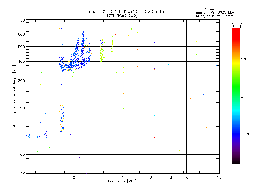Click the "[deg]" colorbar unit label
The width and height of the screenshot is (258, 193).
click(237, 26)
